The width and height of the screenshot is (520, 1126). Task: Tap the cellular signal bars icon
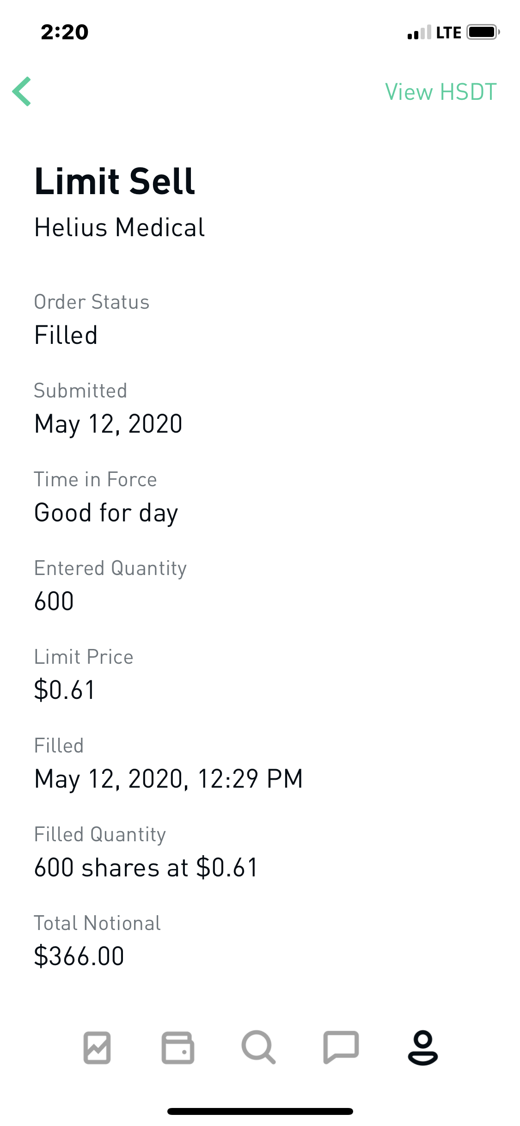pyautogui.click(x=419, y=32)
